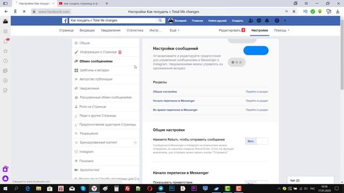The image size is (344, 193).
Task: Toggle the Нажмите Return send-message switch
Action: [x=256, y=141]
